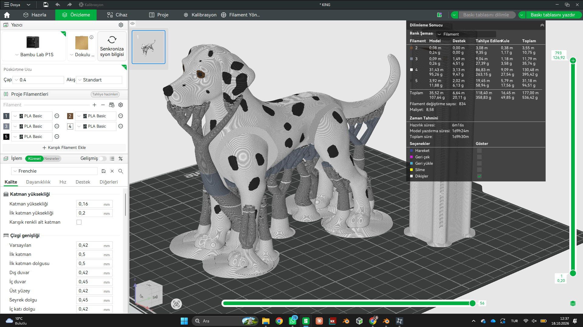Open printer settings gear icon
Viewport: 583px width, 327px height.
[x=121, y=25]
